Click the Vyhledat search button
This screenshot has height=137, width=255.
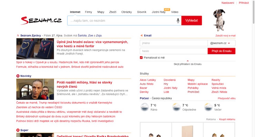[192, 20]
